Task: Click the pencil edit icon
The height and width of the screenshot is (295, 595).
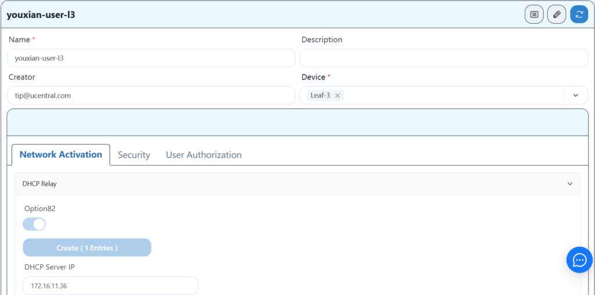Action: pyautogui.click(x=557, y=14)
